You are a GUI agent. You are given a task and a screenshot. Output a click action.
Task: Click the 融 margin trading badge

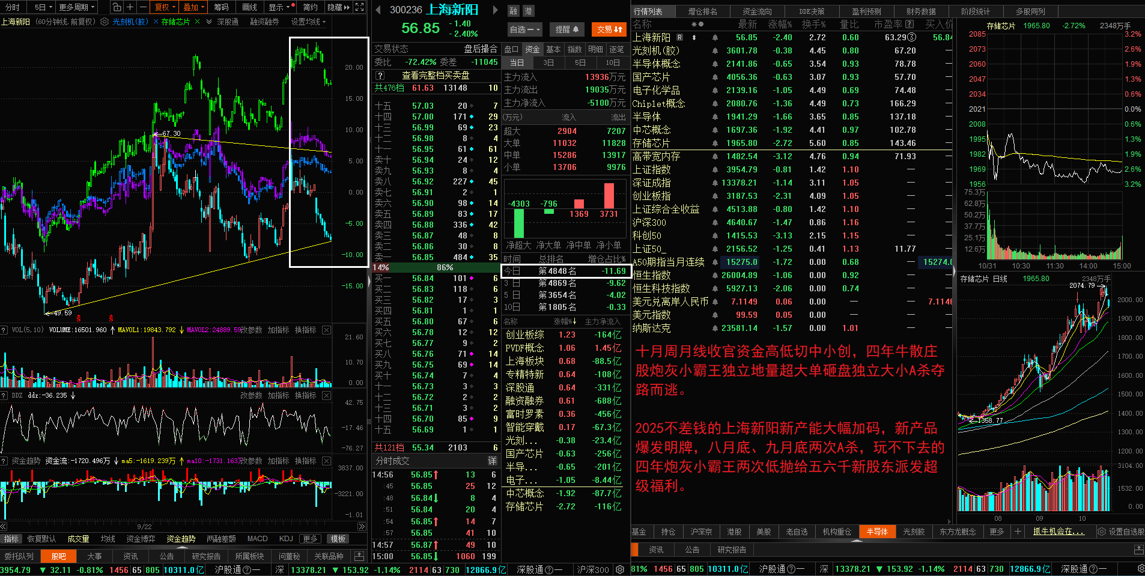tap(513, 11)
